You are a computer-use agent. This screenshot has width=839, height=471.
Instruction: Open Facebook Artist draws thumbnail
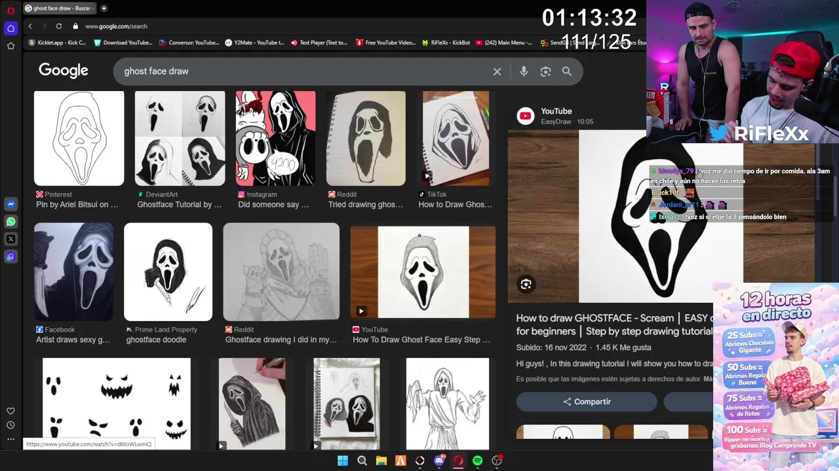(x=73, y=272)
